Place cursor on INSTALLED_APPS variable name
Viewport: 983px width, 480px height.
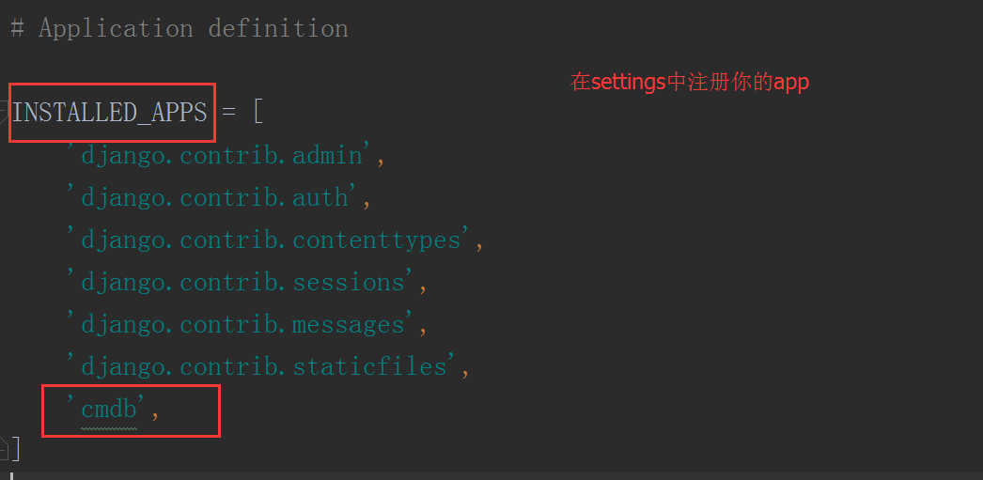coord(110,113)
